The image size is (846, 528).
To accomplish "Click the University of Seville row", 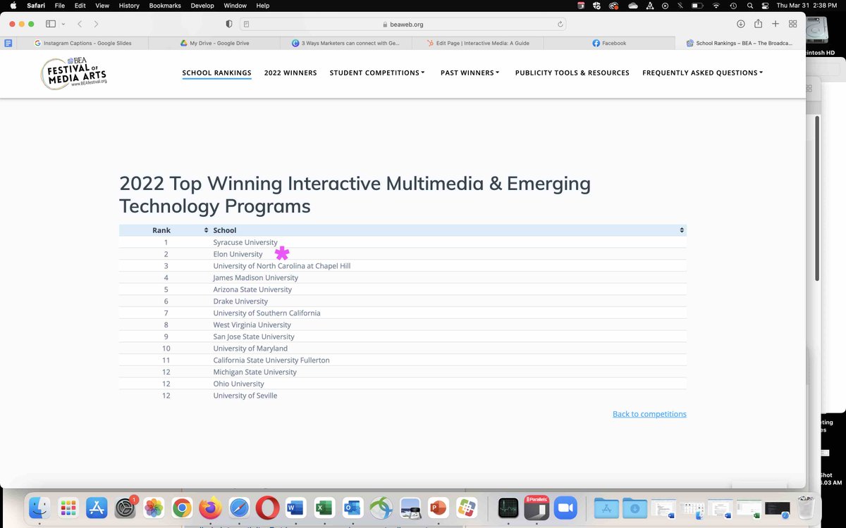I will (403, 396).
